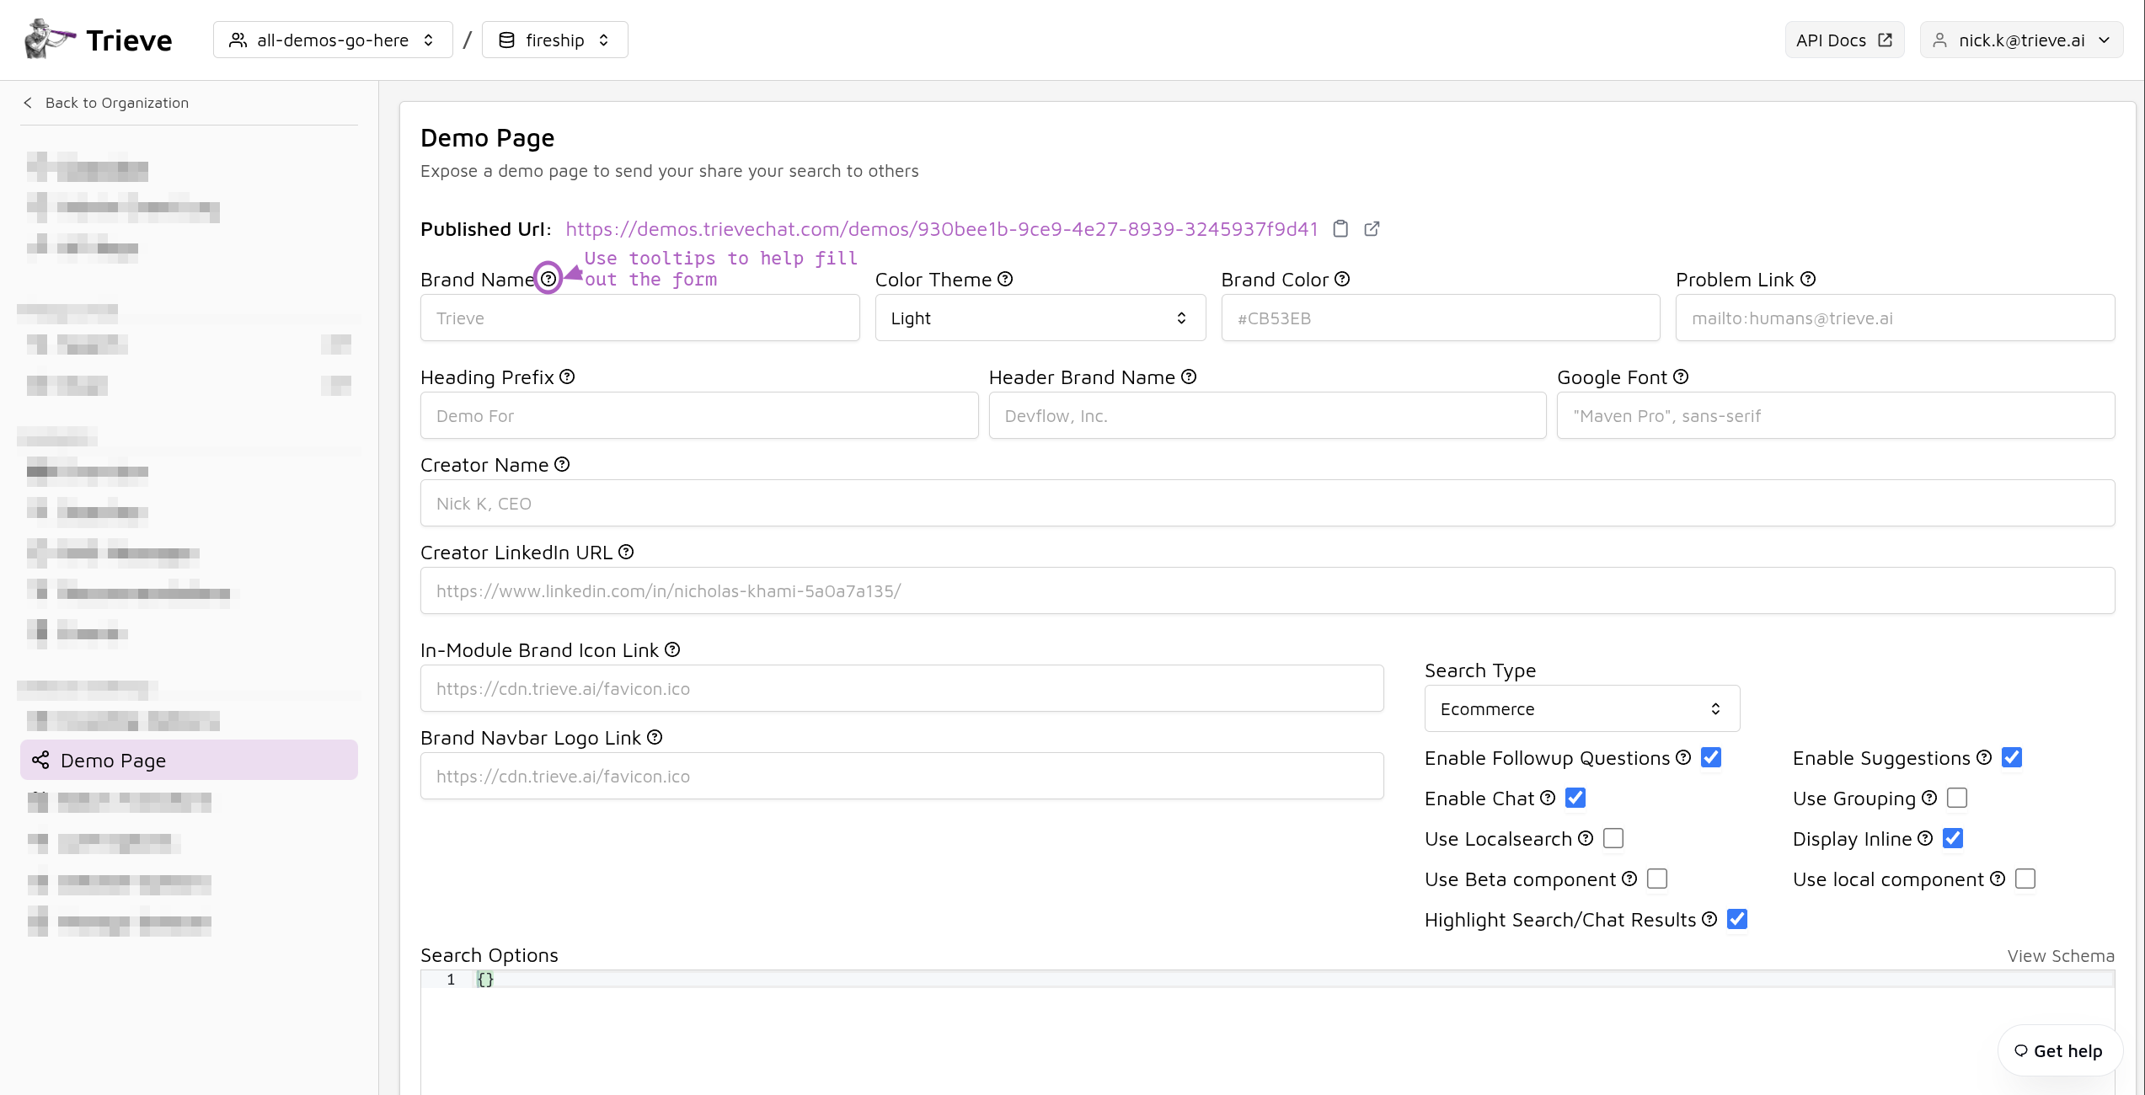Show the Brand Color tooltip help icon
Viewport: 2145px width, 1095px height.
coord(1342,279)
